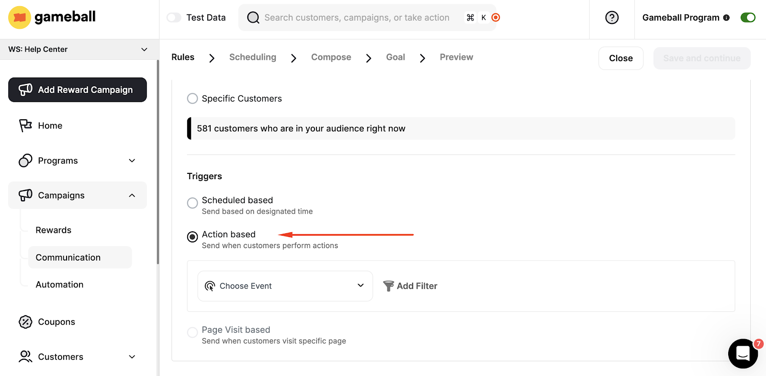Open the Automation submenu item
Screen dimensions: 766x376
[x=59, y=285]
